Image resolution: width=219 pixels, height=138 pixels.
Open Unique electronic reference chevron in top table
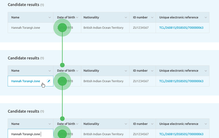(x=205, y=17)
